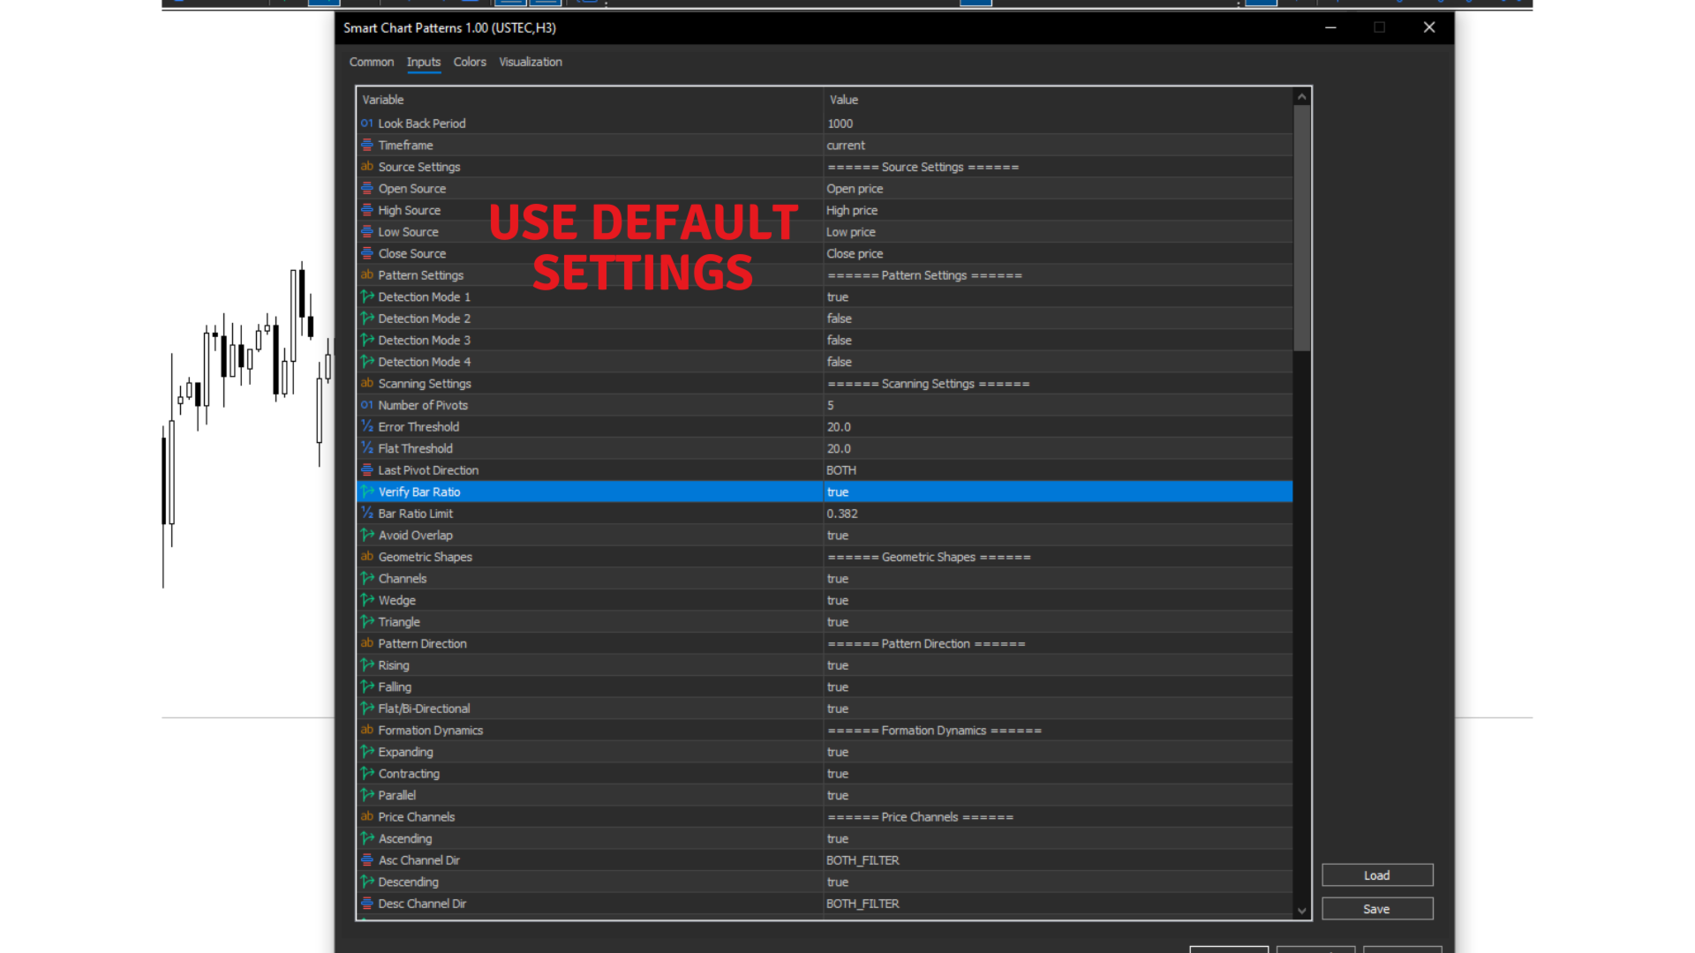Click the Timeframe enum icon
The image size is (1695, 953).
[x=367, y=146]
